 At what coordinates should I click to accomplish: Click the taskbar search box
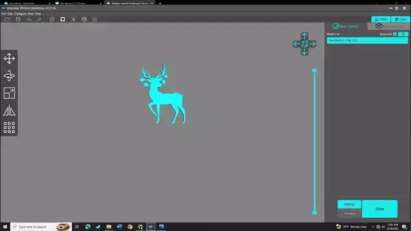click(41, 227)
